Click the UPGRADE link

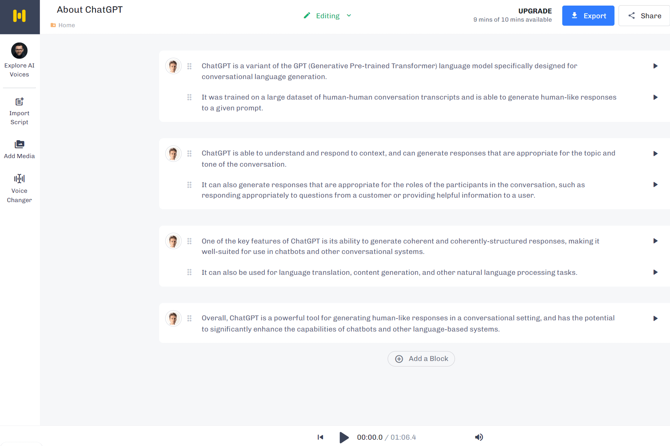[x=535, y=11]
